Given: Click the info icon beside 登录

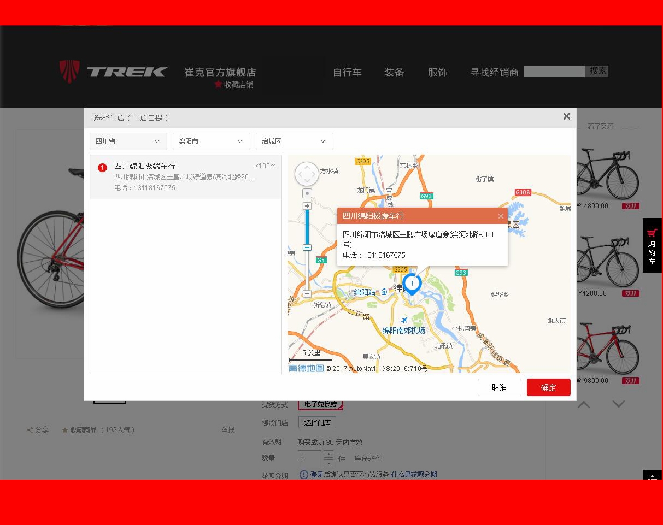Looking at the screenshot, I should pyautogui.click(x=304, y=475).
